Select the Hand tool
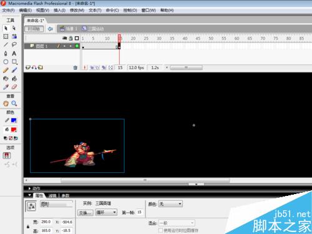 coord(6,104)
